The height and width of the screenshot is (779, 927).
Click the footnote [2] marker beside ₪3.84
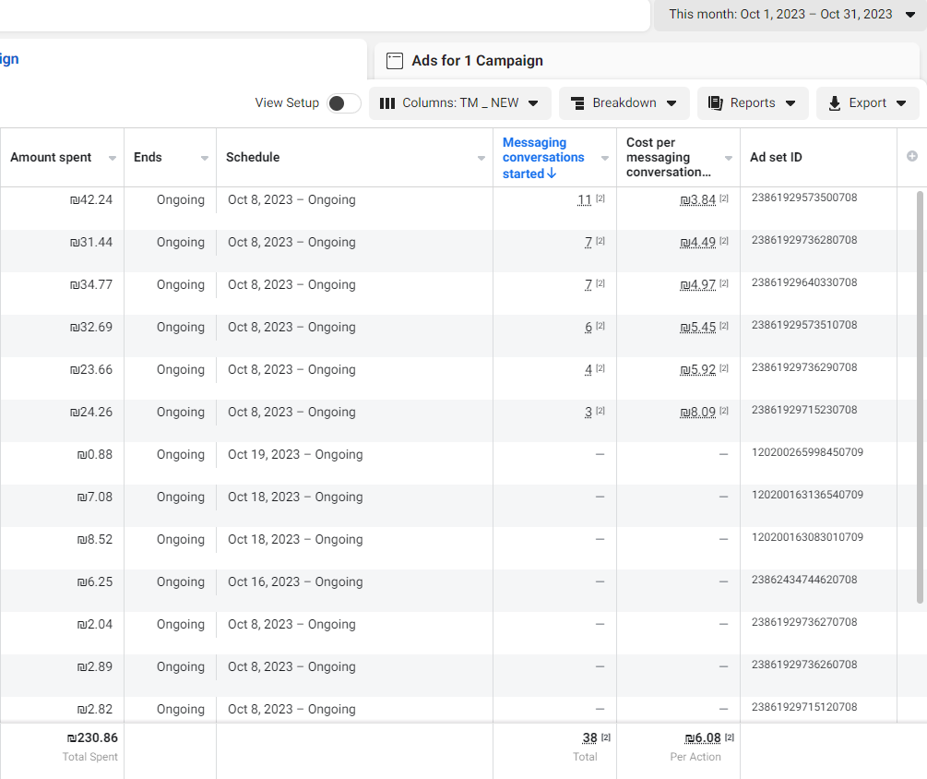pos(724,198)
